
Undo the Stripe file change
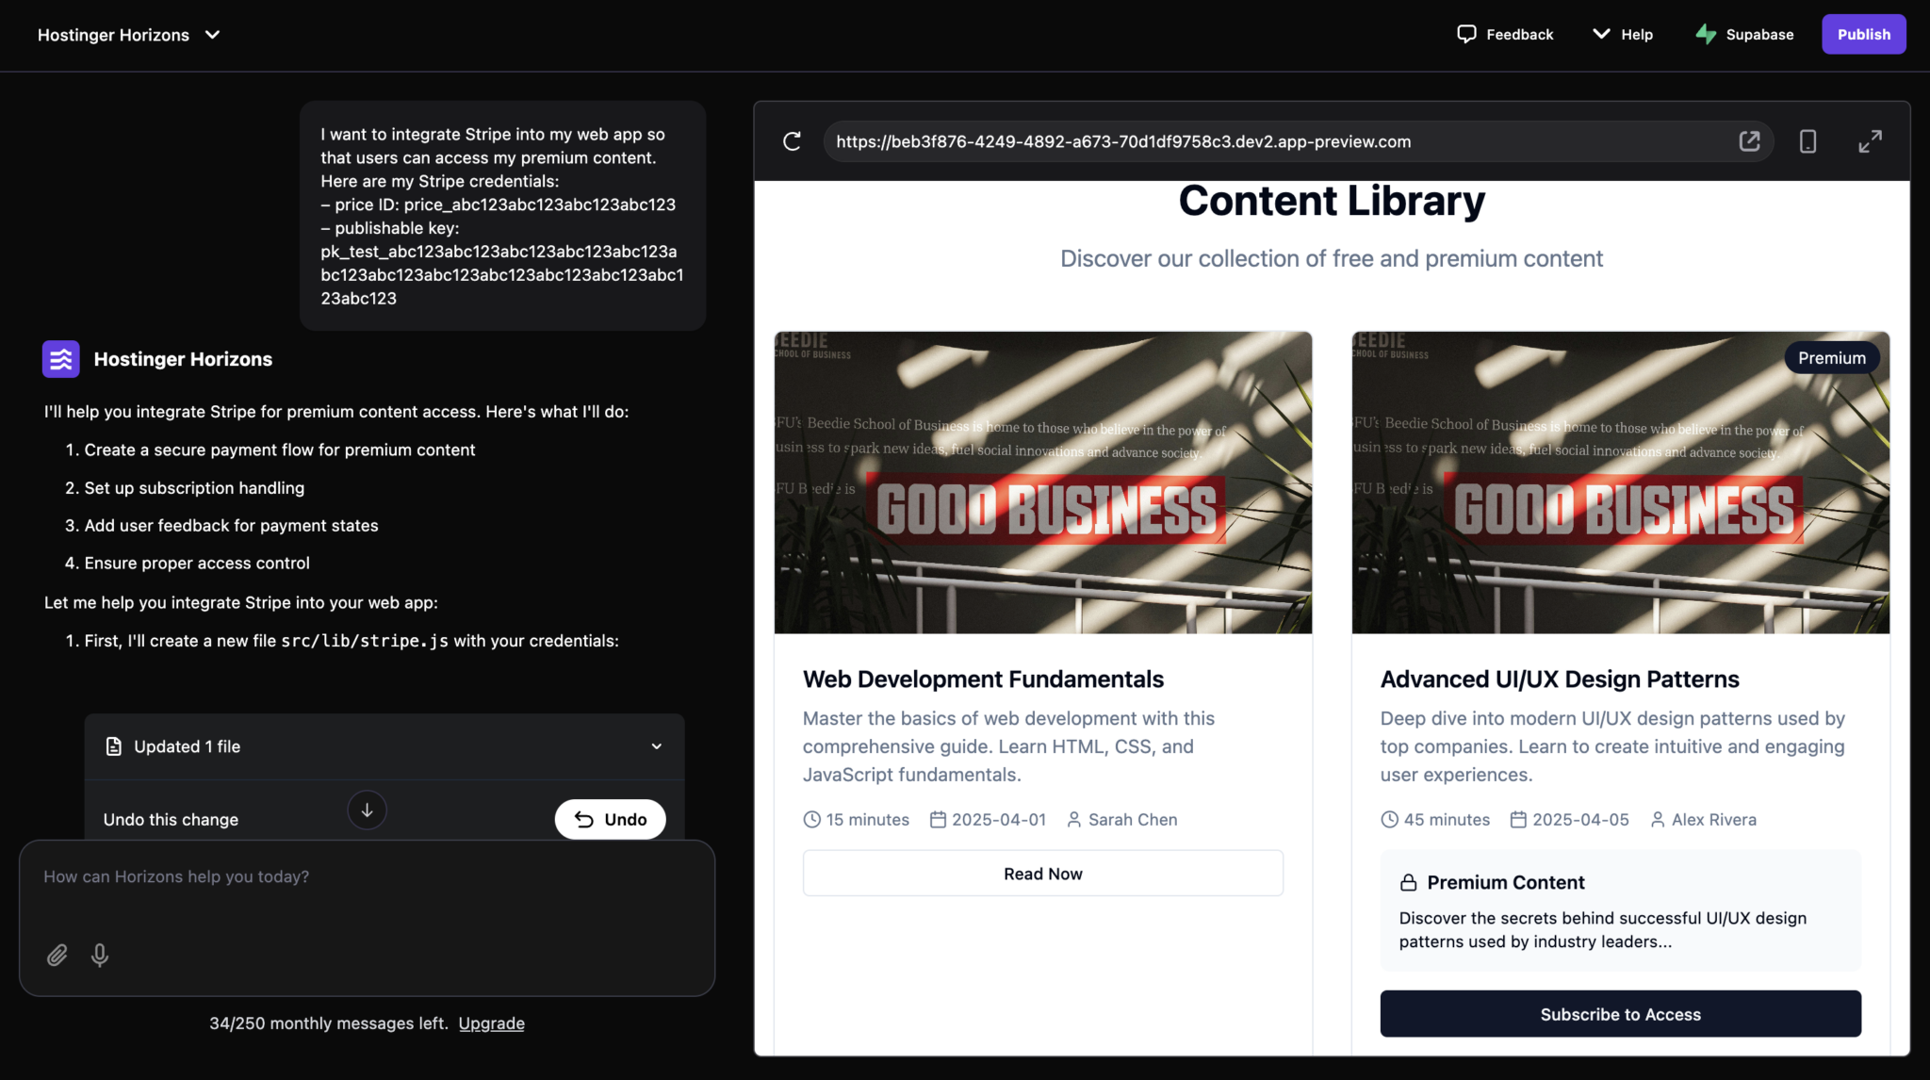pos(610,819)
